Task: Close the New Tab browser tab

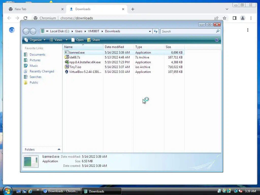Action: tap(62, 9)
